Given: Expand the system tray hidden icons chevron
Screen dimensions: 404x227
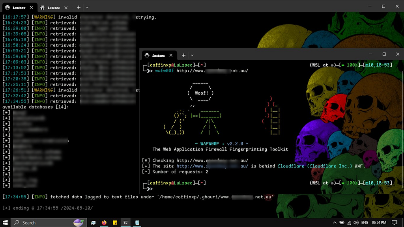Looking at the screenshot, I should (335, 223).
